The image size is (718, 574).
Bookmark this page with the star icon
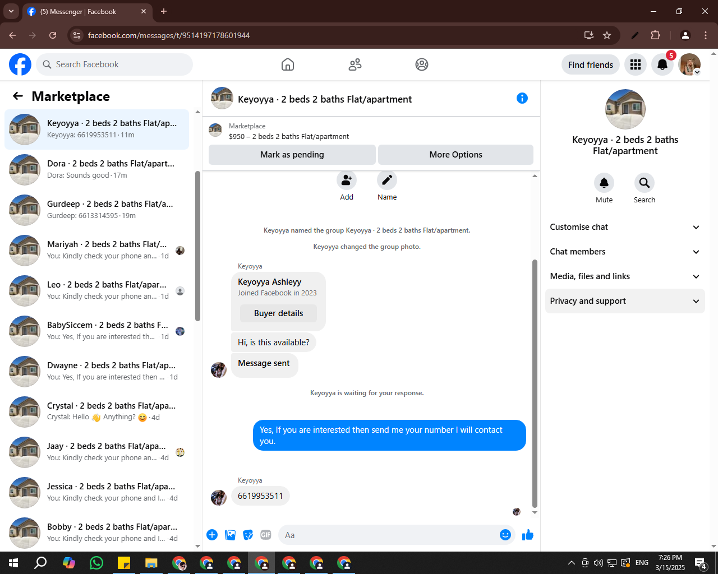607,35
